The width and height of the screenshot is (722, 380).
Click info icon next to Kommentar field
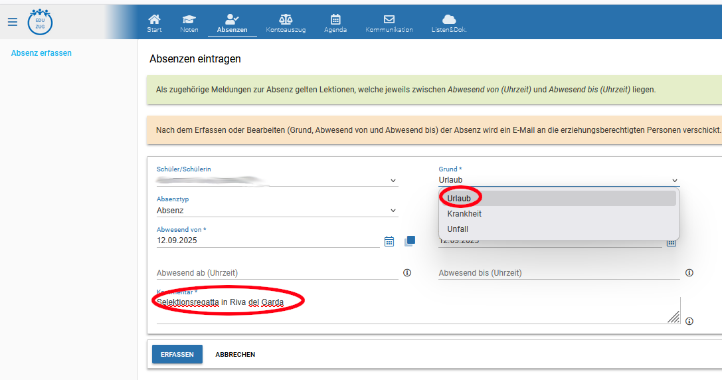pos(689,321)
